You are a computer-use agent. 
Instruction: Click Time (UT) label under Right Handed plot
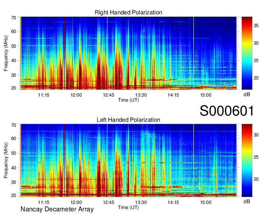pos(128,100)
